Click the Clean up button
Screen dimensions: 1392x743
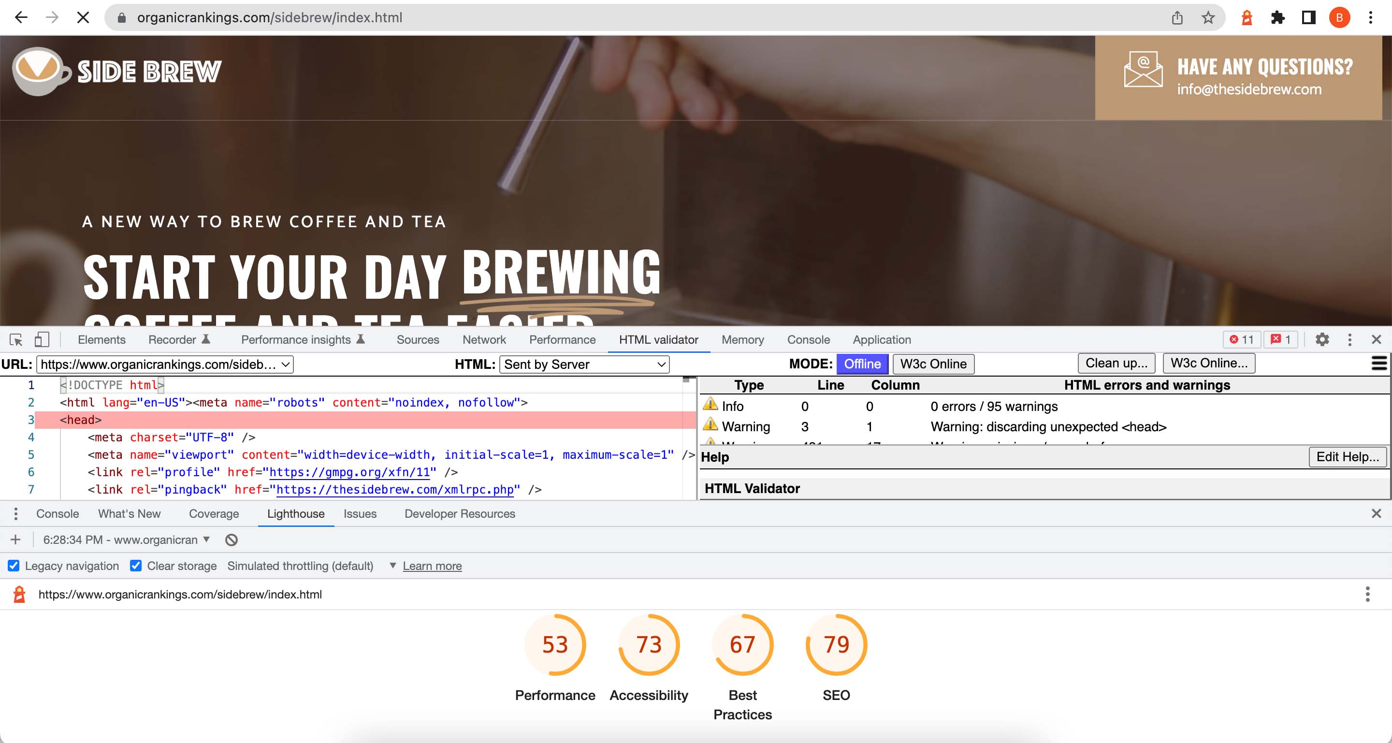pos(1116,363)
